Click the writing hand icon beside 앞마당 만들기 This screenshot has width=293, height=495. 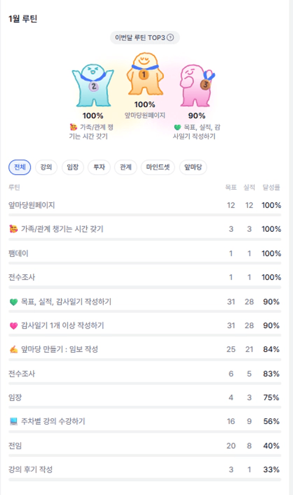[13, 350]
